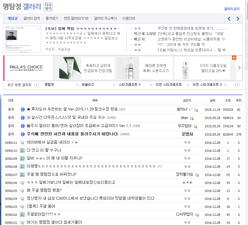Click the featured post thumbnail image
Screen dimensions: 248x225
point(23,39)
